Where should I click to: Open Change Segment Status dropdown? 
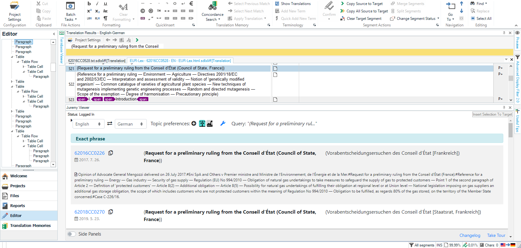click(x=415, y=18)
